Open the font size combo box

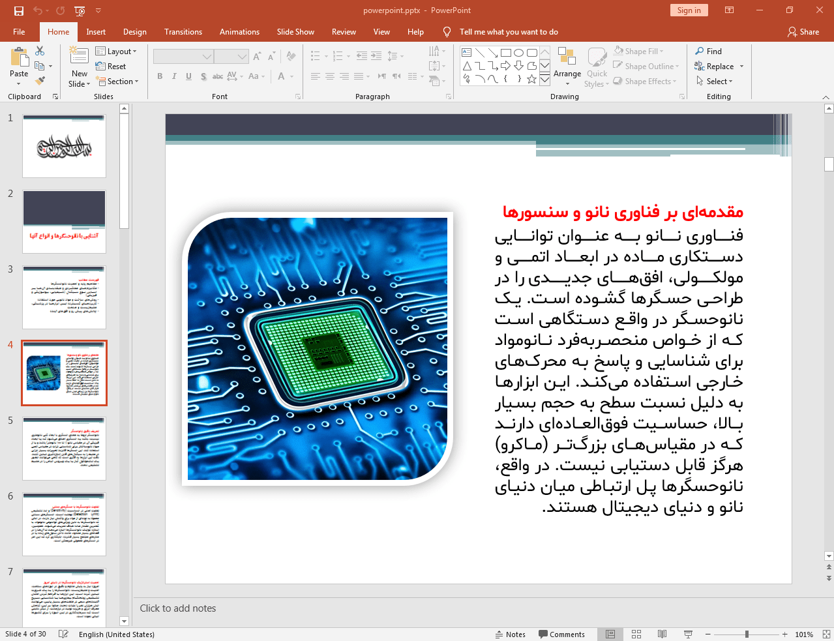[231, 57]
